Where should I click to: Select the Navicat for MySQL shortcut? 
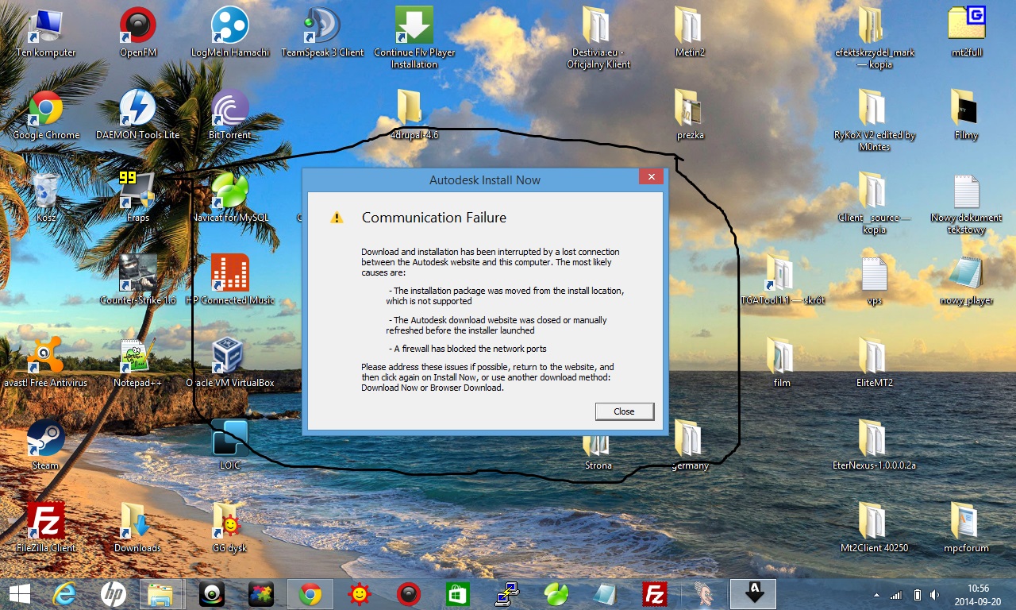coord(230,199)
